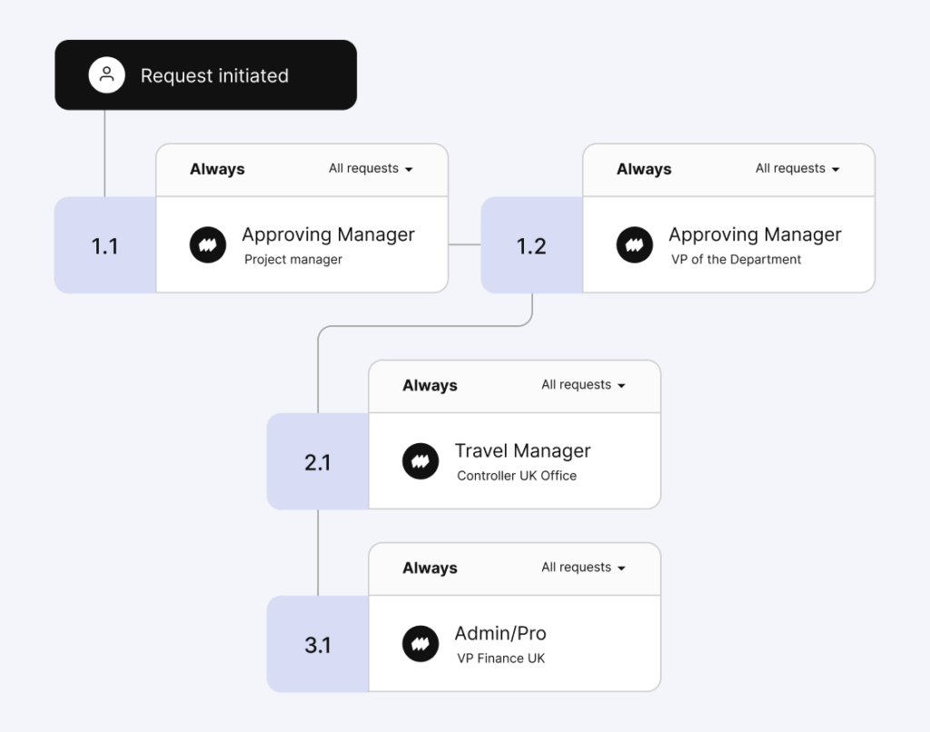Click the person icon on Request initiated
Image resolution: width=930 pixels, height=732 pixels.
point(107,74)
